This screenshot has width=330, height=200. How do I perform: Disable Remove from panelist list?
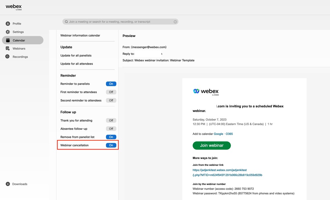[111, 137]
